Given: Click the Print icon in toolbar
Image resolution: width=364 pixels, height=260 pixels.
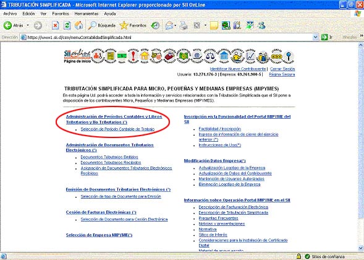Looking at the screenshot, I should click(x=184, y=25).
